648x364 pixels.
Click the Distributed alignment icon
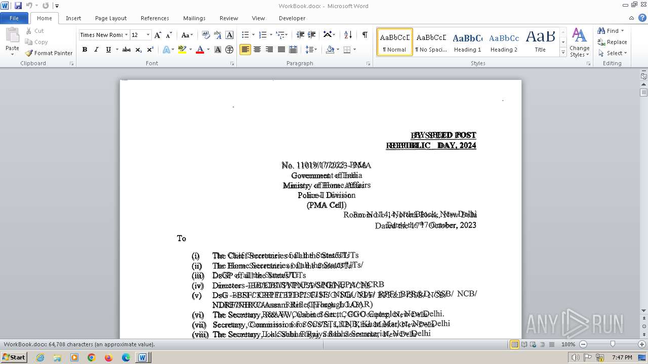294,50
